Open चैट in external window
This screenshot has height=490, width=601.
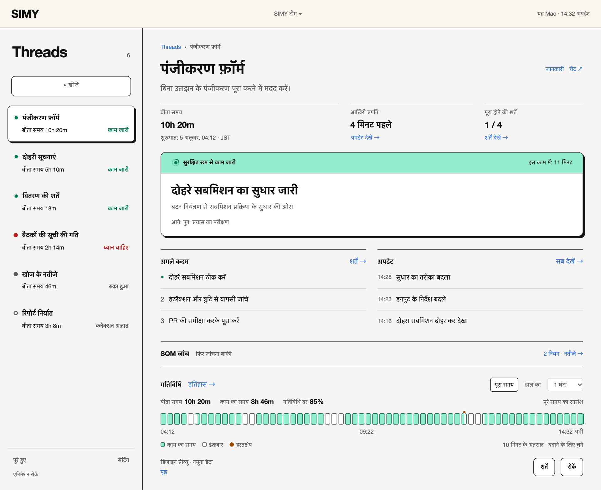pos(576,69)
